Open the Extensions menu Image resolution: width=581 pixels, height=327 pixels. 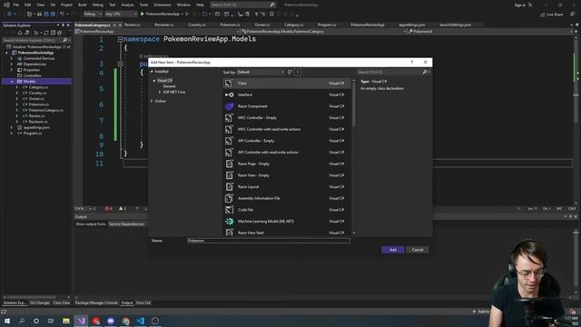pos(162,5)
